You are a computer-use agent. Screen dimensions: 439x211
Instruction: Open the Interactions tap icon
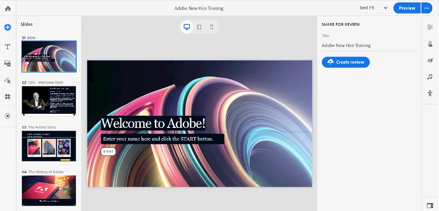[430, 44]
